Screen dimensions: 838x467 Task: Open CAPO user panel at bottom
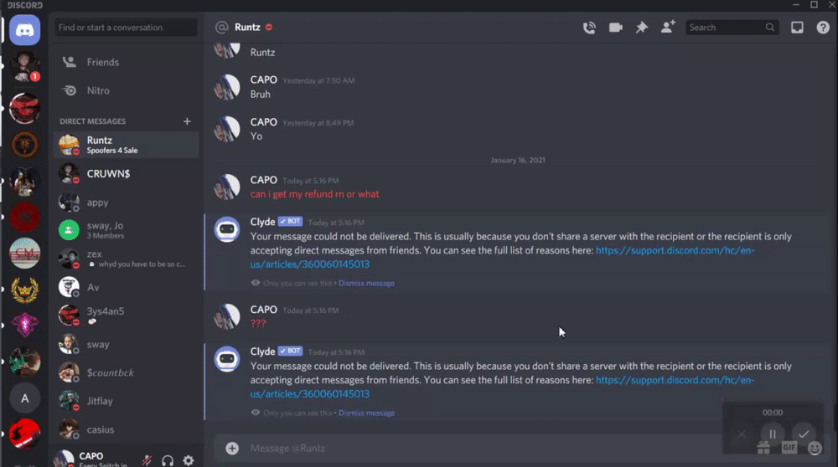pos(92,459)
